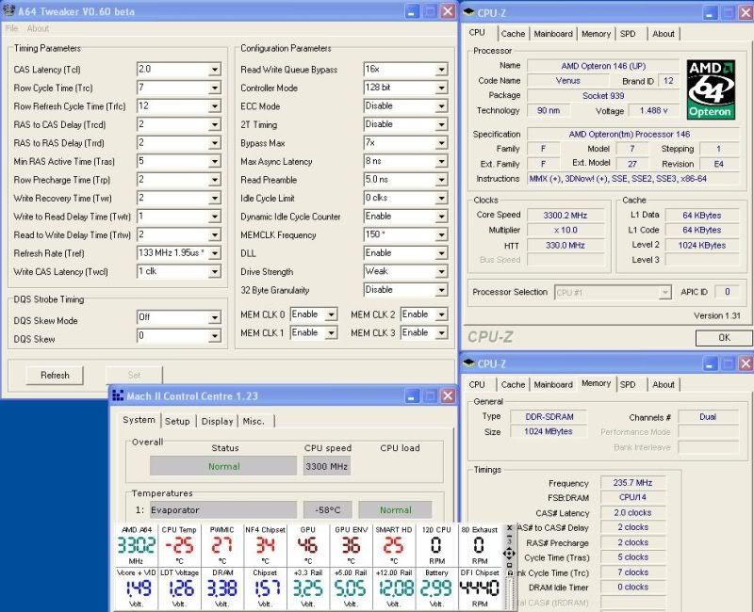Click the FSB:DRAM CPU/14 value
Viewport: 754px width, 612px height.
click(632, 497)
